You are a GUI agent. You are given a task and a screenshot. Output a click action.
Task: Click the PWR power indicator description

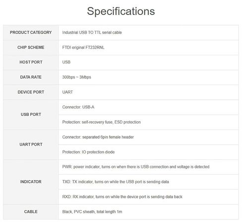pyautogui.click(x=136, y=167)
